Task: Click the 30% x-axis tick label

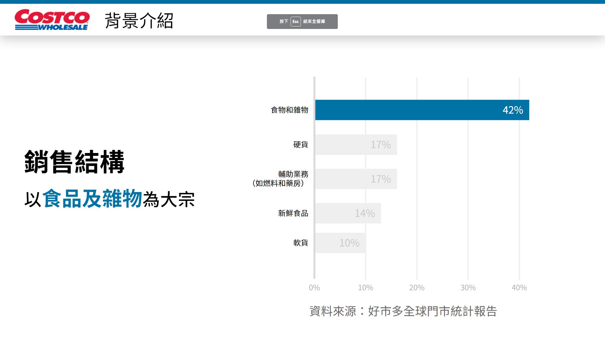Action: (468, 288)
